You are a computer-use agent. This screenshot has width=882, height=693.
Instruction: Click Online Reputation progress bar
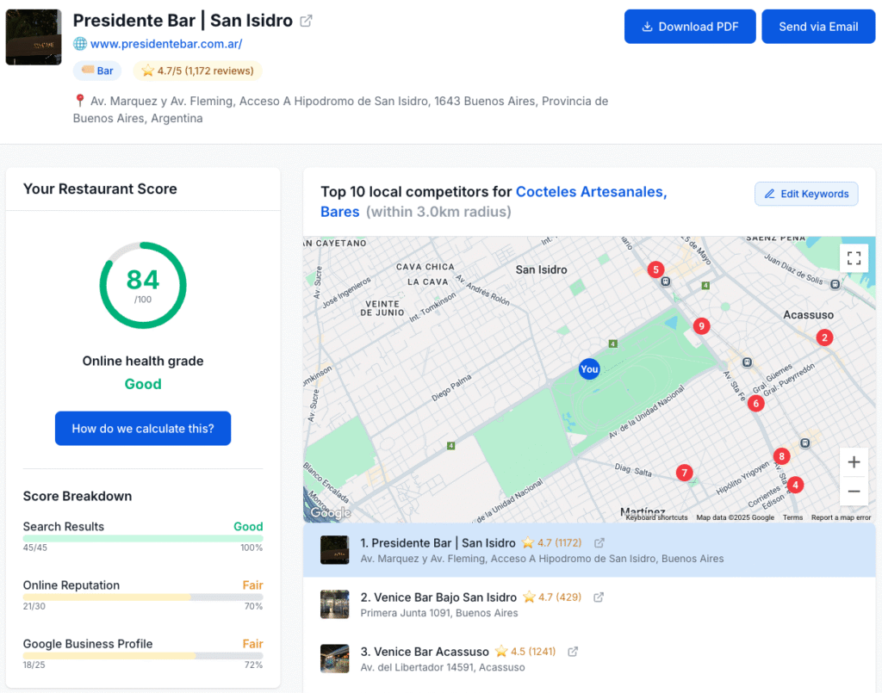(x=143, y=597)
